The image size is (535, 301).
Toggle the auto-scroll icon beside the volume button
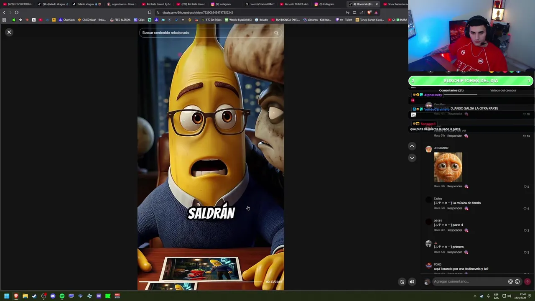tap(402, 282)
